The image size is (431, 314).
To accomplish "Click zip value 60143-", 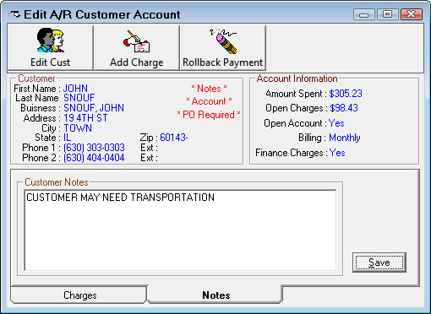I will (174, 138).
